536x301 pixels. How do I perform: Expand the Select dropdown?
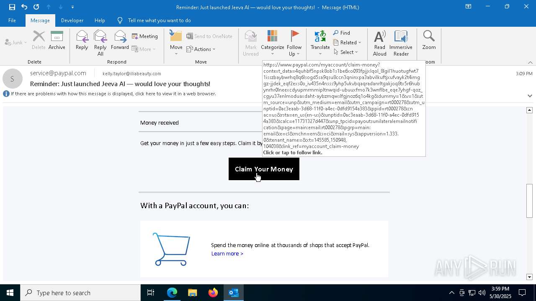pos(346,52)
